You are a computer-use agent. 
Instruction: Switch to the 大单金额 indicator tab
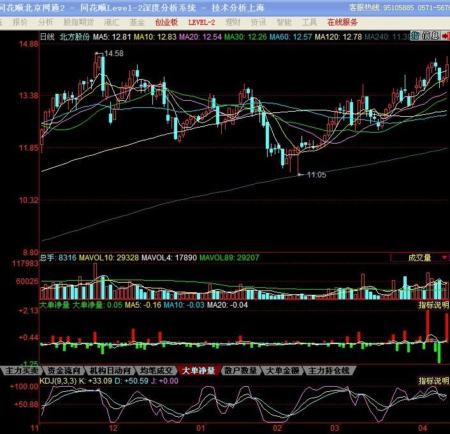pos(283,370)
